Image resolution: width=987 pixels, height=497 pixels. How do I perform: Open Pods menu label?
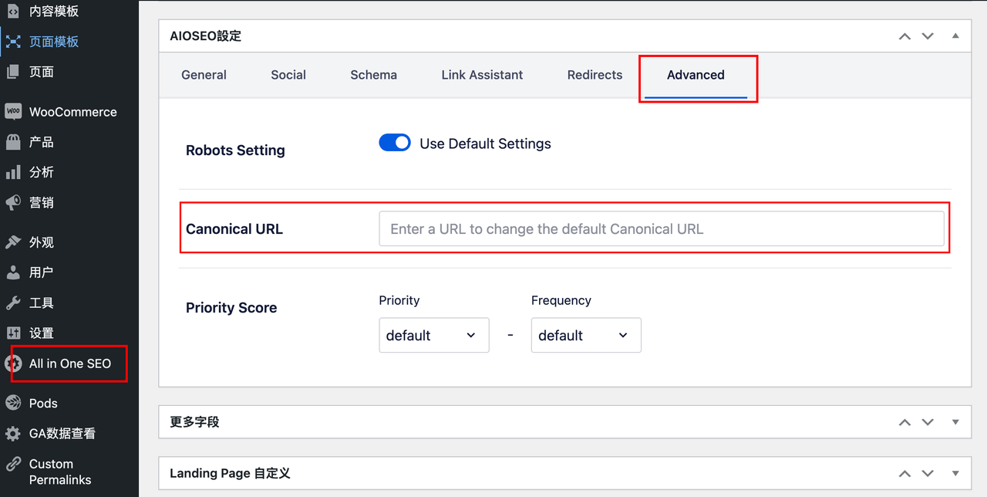43,403
